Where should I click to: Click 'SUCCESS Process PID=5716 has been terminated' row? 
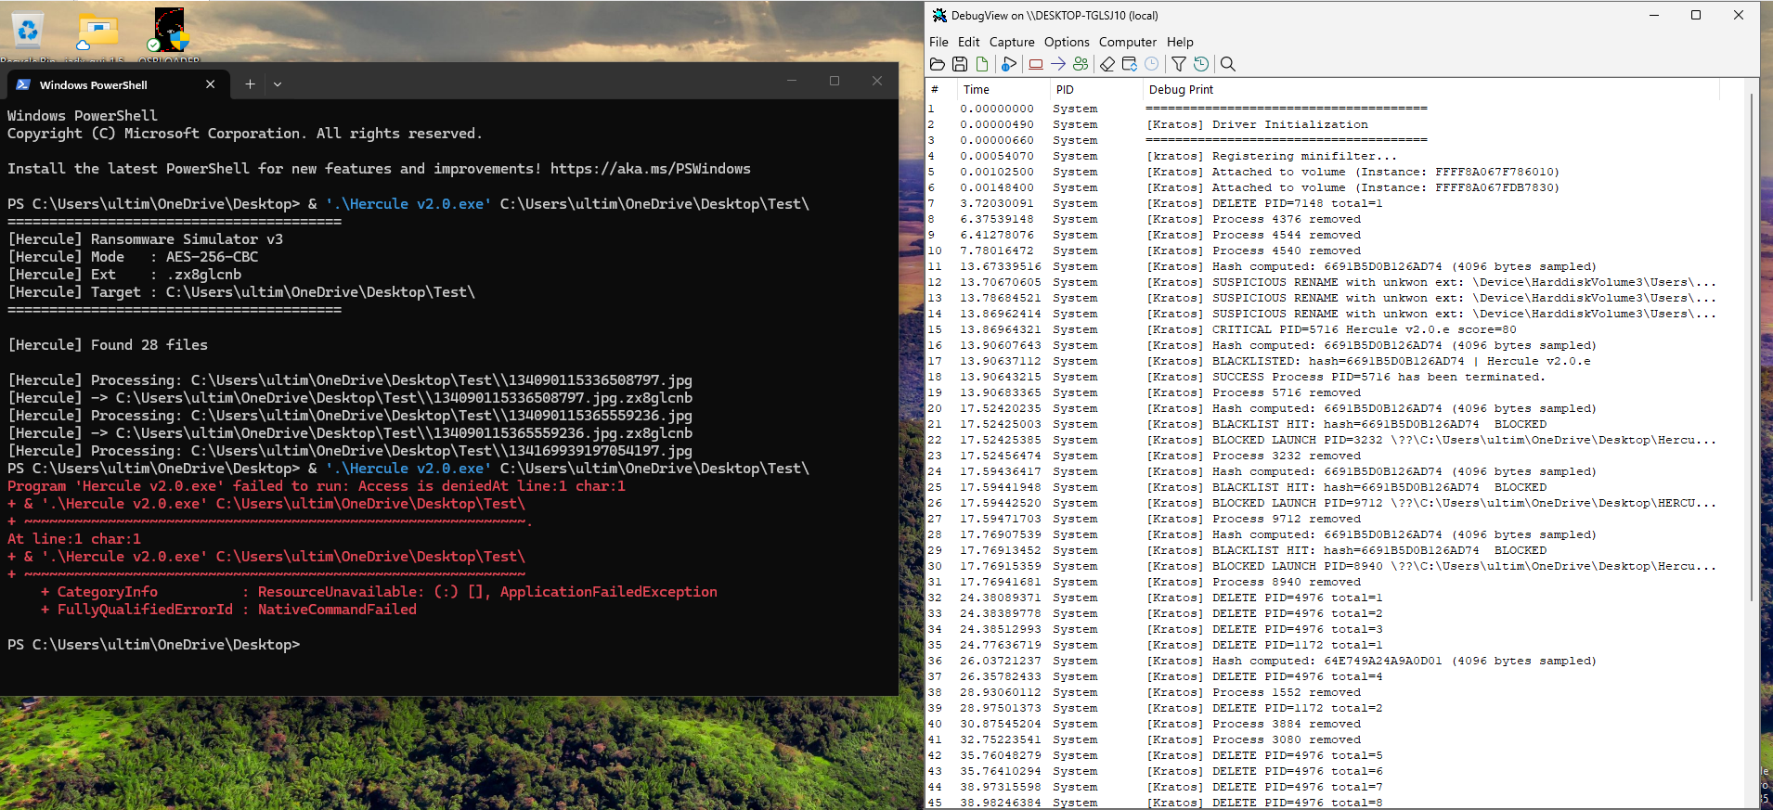(x=1337, y=377)
